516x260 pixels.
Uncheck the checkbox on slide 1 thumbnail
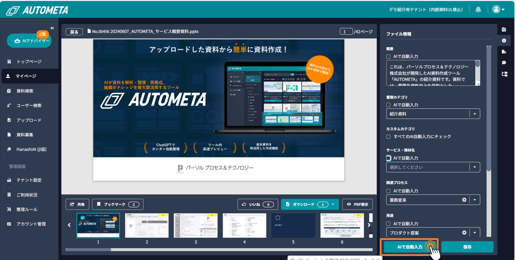click(x=82, y=218)
